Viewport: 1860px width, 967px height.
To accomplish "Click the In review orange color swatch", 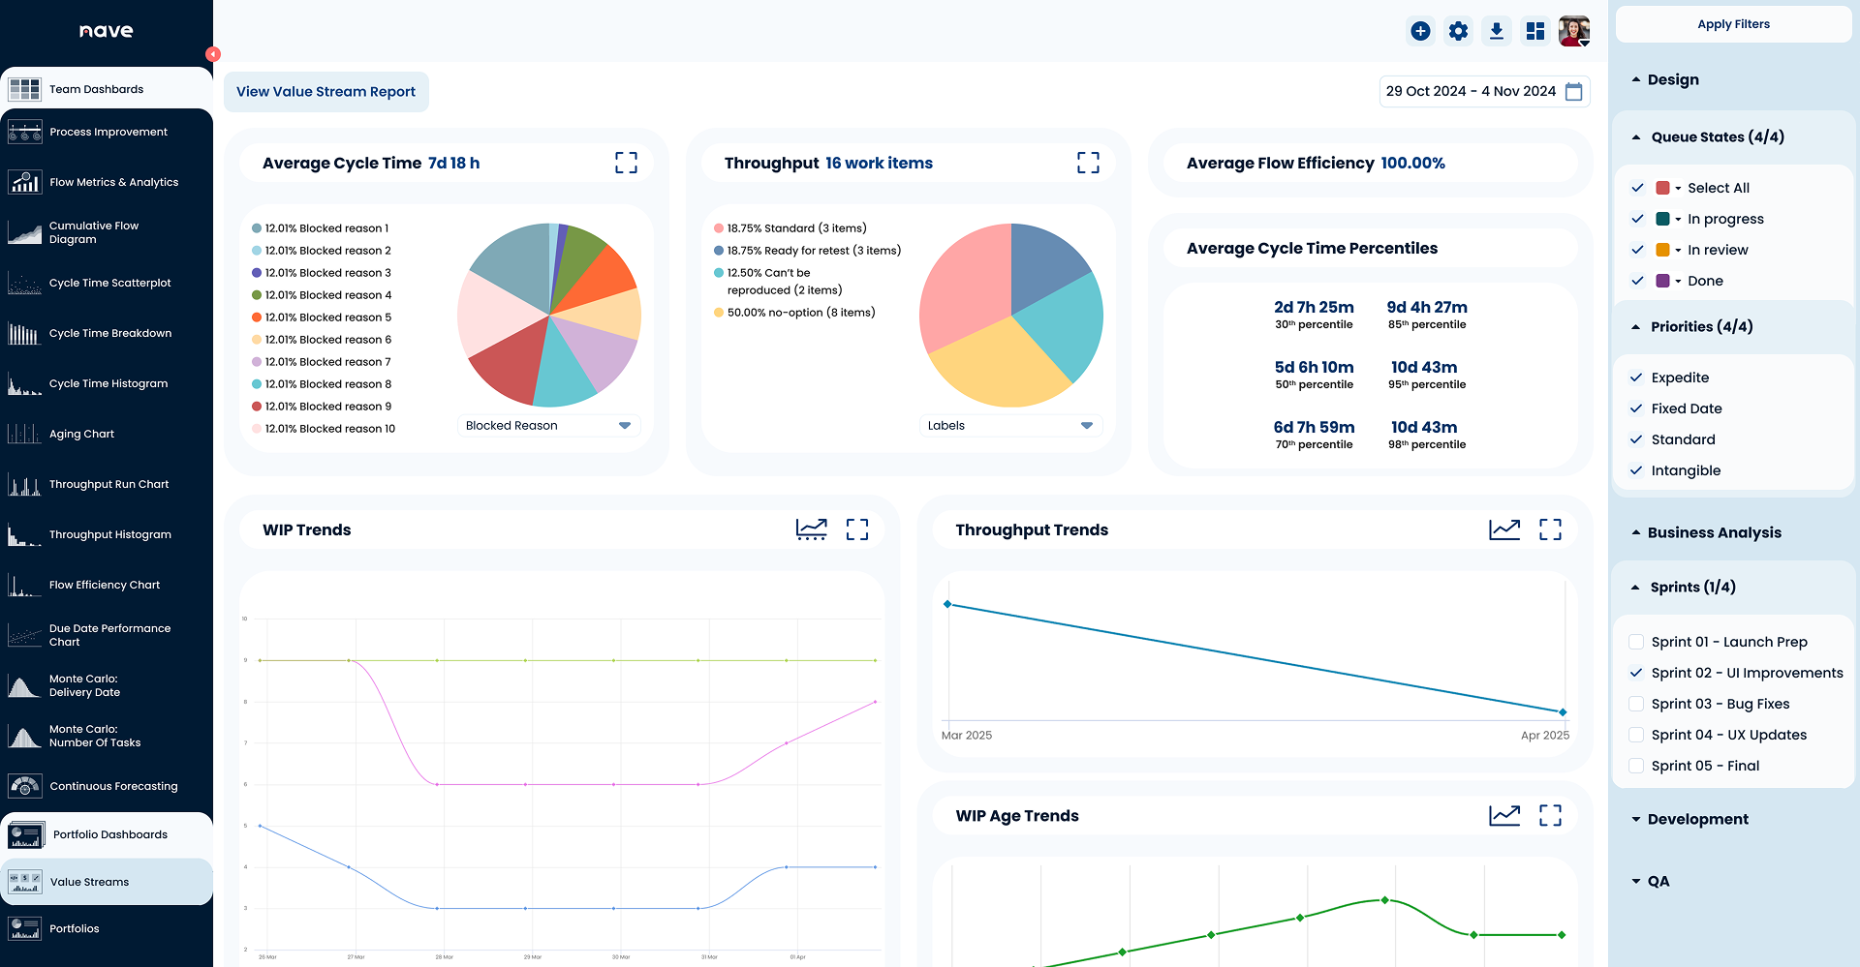I will (1662, 250).
